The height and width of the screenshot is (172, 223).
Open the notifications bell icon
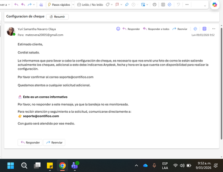click(x=216, y=165)
